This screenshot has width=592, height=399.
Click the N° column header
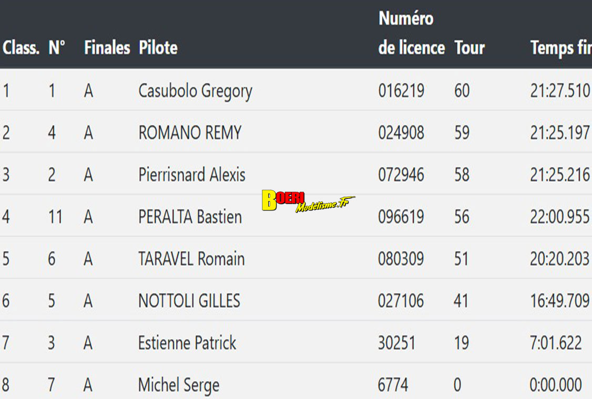tap(57, 48)
